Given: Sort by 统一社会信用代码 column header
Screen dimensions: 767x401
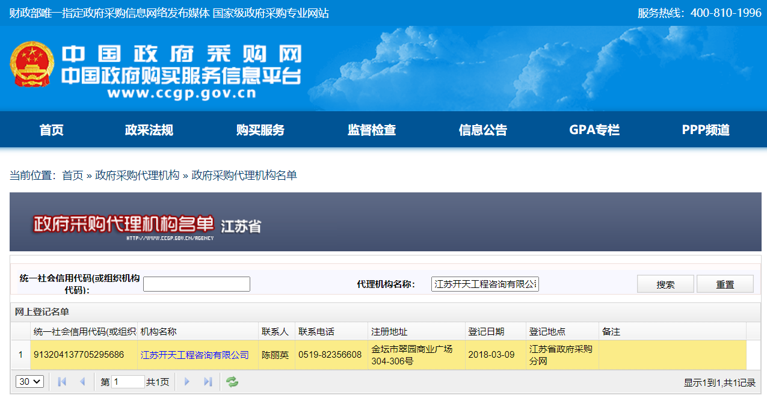Looking at the screenshot, I should pos(84,332).
